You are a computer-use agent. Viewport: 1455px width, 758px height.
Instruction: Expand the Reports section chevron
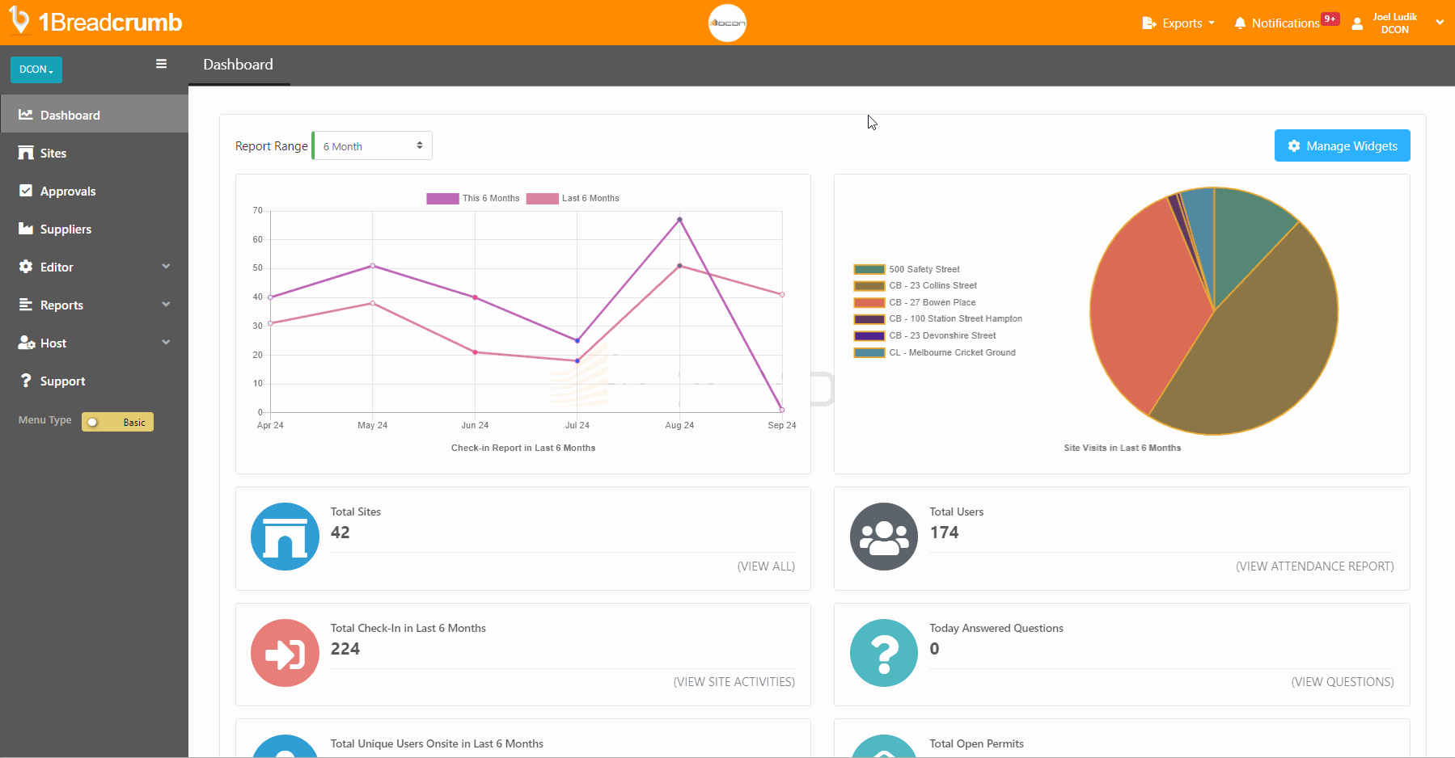click(x=166, y=305)
